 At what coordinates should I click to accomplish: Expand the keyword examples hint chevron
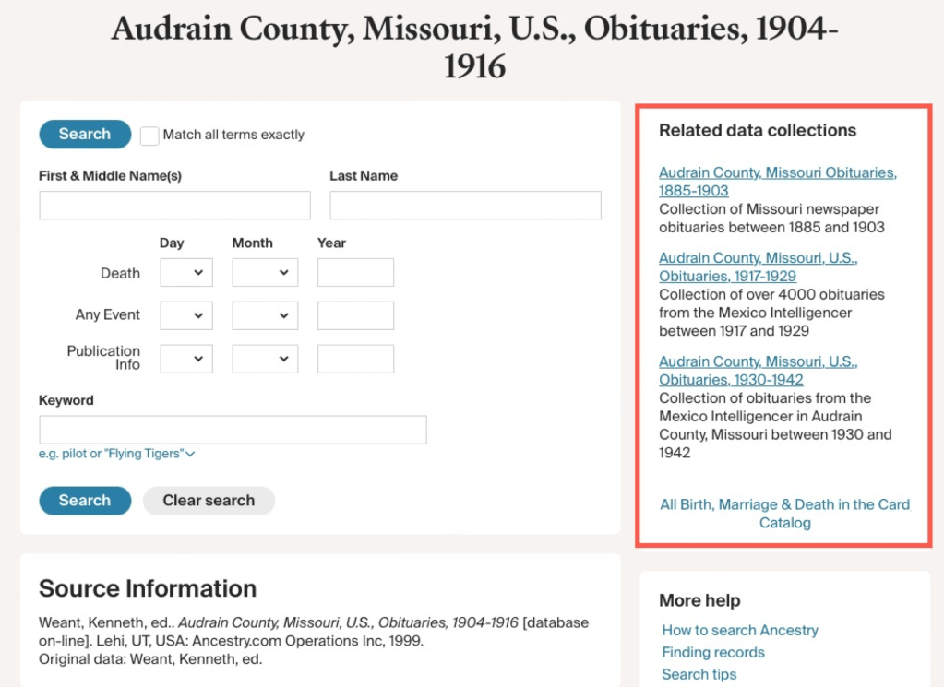click(x=191, y=454)
